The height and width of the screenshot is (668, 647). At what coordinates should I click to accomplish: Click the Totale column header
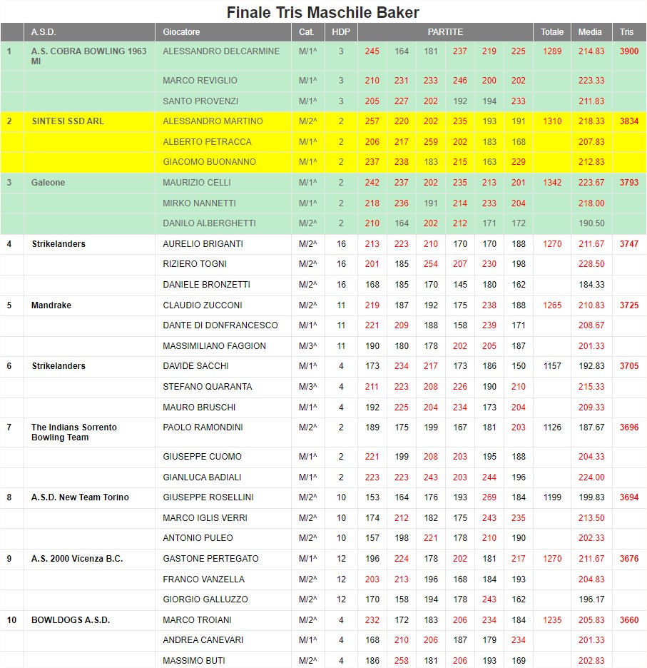[551, 32]
